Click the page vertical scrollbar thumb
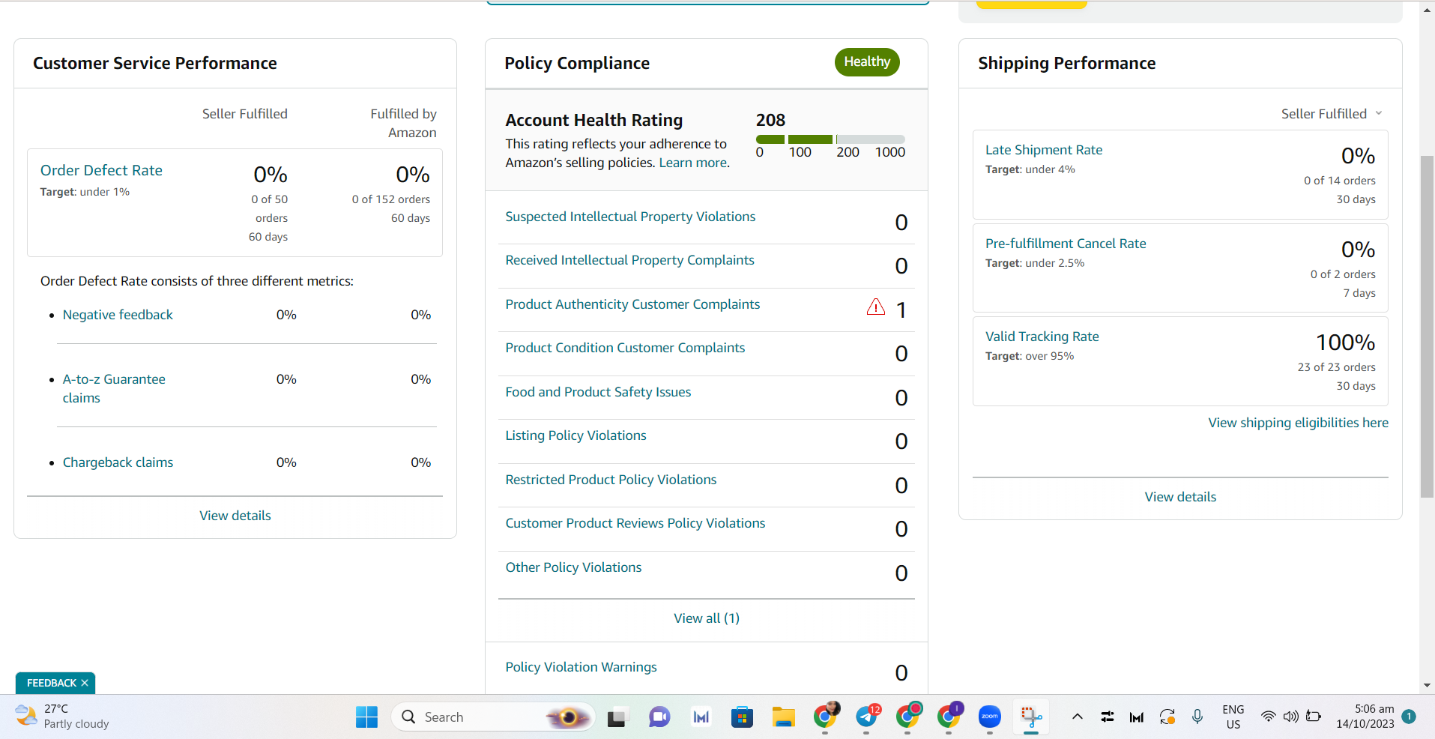The height and width of the screenshot is (739, 1435). click(x=1427, y=326)
